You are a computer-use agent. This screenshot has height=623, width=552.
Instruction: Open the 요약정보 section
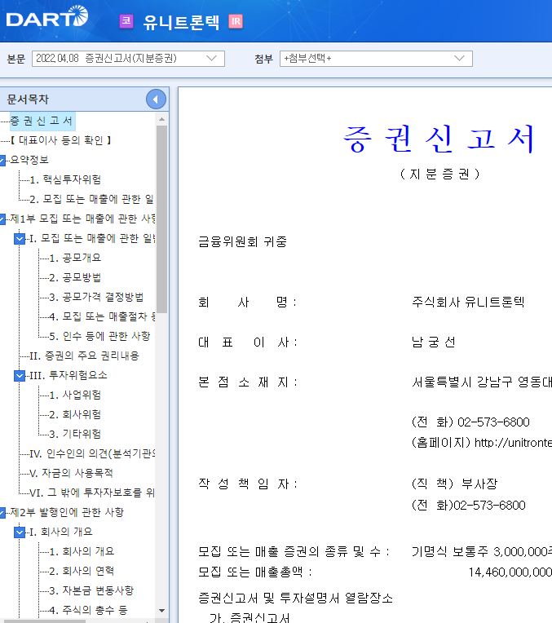(29, 160)
